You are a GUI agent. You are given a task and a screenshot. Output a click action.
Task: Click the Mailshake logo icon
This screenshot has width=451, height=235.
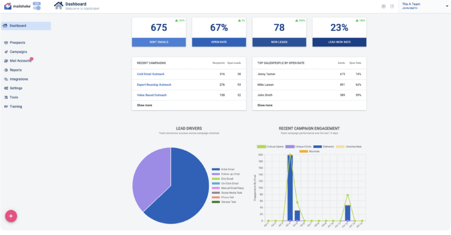tap(8, 6)
